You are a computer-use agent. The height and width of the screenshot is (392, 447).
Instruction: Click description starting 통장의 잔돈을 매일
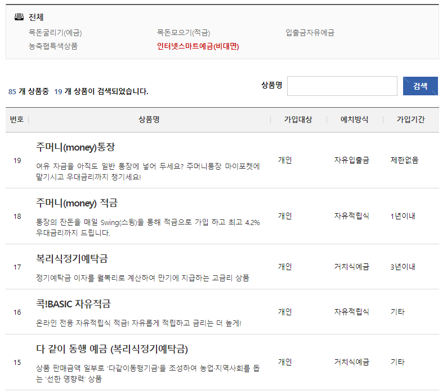point(148,228)
